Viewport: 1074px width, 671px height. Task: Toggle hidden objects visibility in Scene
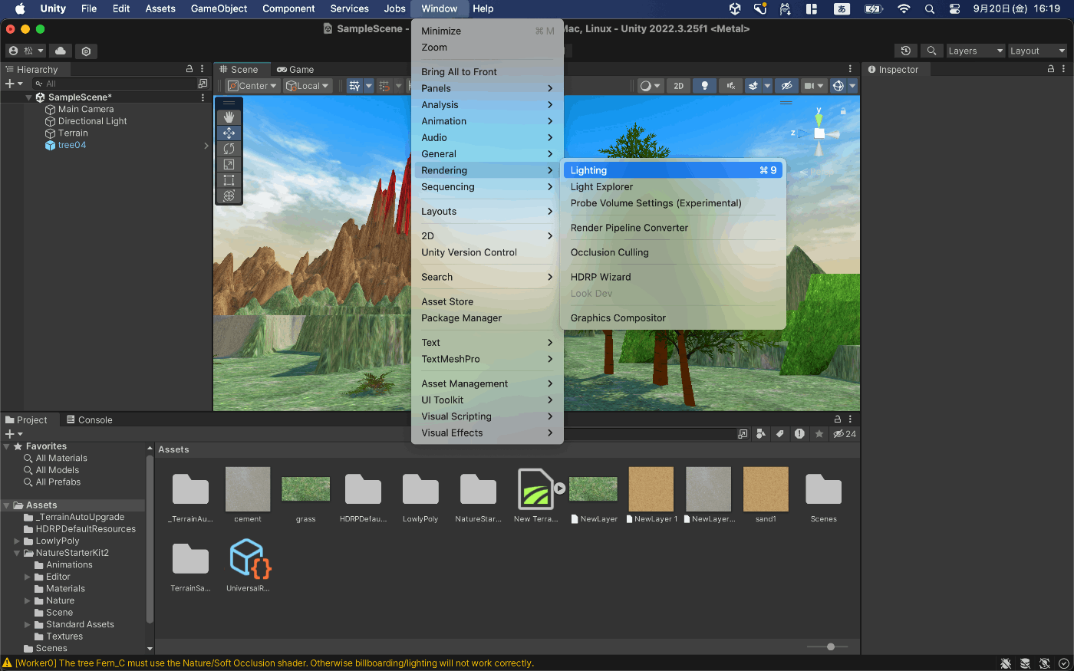click(786, 86)
